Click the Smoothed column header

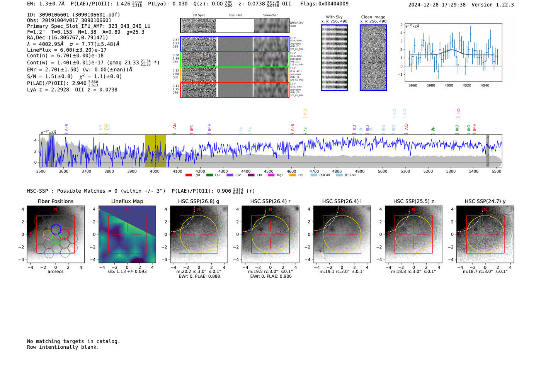pyautogui.click(x=271, y=15)
